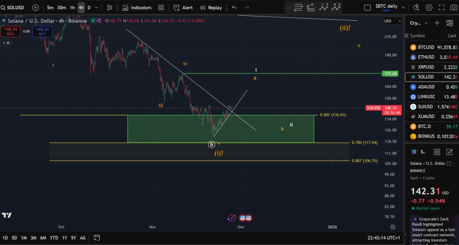The width and height of the screenshot is (459, 245).
Task: Switch to the 1h timeframe
Action: (x=72, y=8)
